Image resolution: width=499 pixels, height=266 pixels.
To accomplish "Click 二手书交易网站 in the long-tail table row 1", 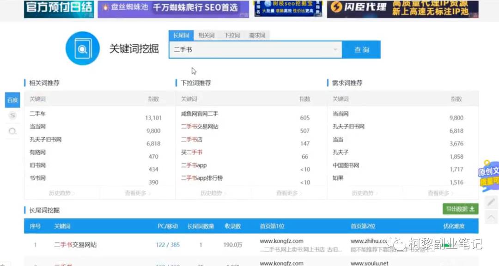I will pyautogui.click(x=75, y=245).
